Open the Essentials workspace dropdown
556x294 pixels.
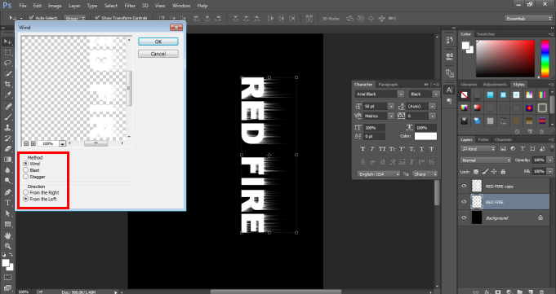pos(528,19)
